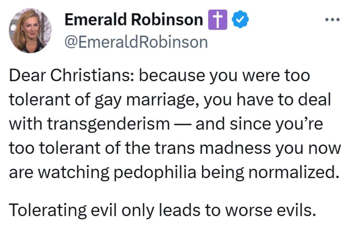This screenshot has width=347, height=233.
Task: Click the blue verified checkmark badge
Action: [x=240, y=19]
